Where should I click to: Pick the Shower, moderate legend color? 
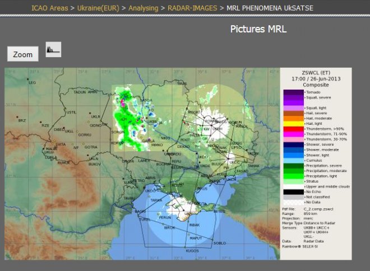[293, 149]
